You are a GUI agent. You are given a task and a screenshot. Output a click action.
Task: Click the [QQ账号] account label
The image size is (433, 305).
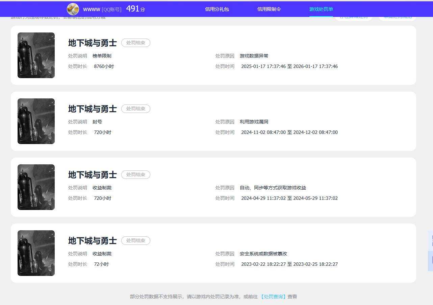click(x=111, y=9)
